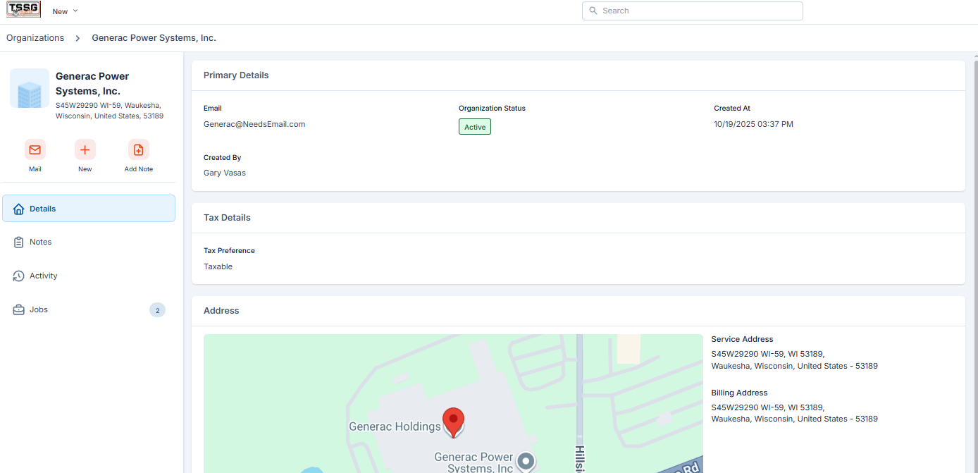Click the Active status badge
This screenshot has height=473, width=978.
[x=474, y=127]
